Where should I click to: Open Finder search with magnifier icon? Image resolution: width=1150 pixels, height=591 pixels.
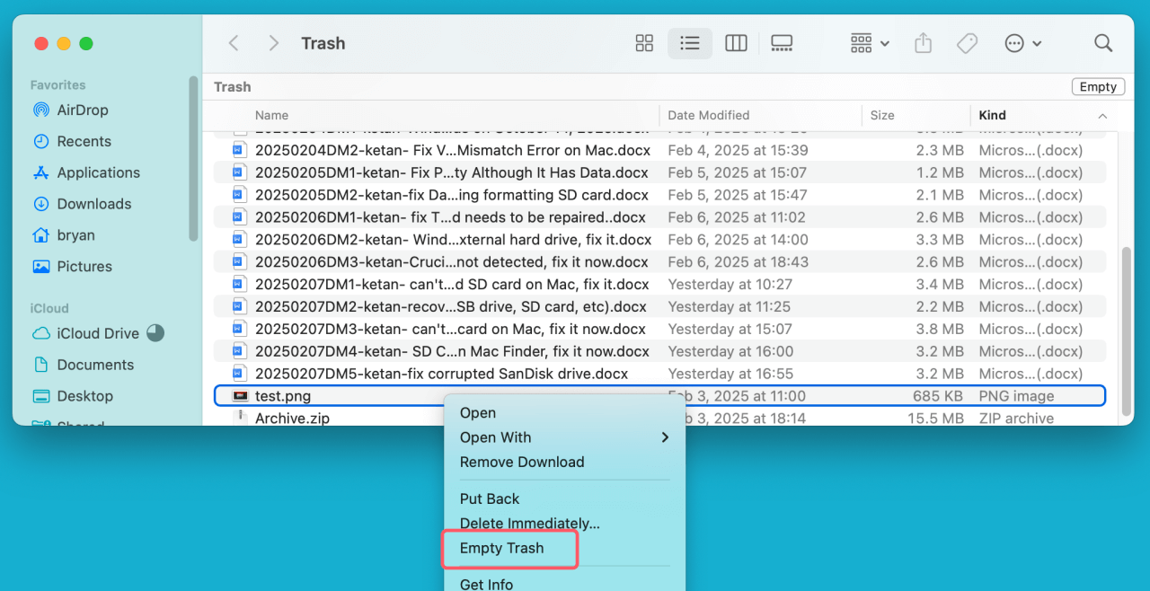click(1101, 42)
